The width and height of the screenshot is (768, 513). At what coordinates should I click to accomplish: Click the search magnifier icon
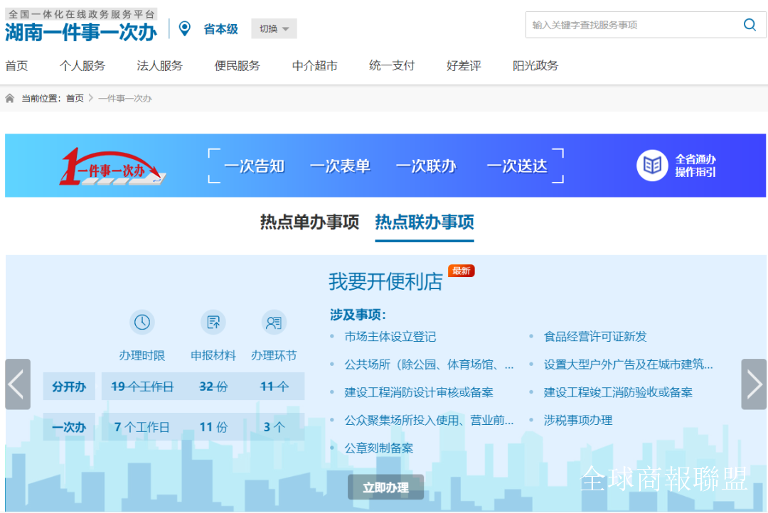click(x=750, y=25)
